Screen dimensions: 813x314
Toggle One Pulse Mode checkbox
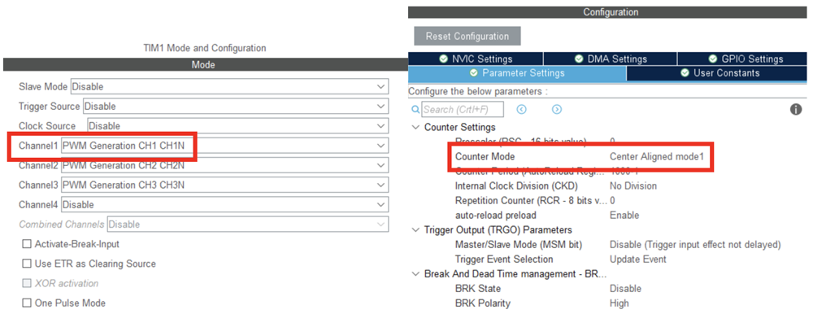click(x=27, y=303)
